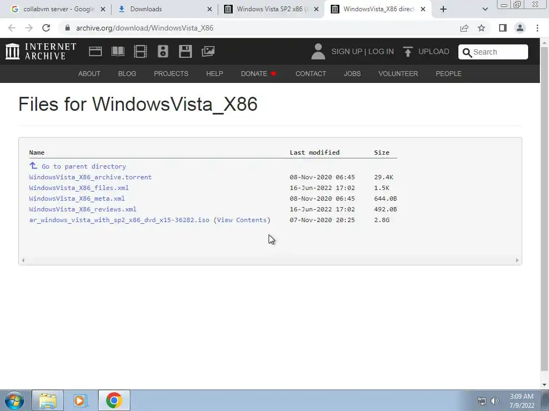
Task: Click the browser forward arrow
Action: pyautogui.click(x=29, y=28)
